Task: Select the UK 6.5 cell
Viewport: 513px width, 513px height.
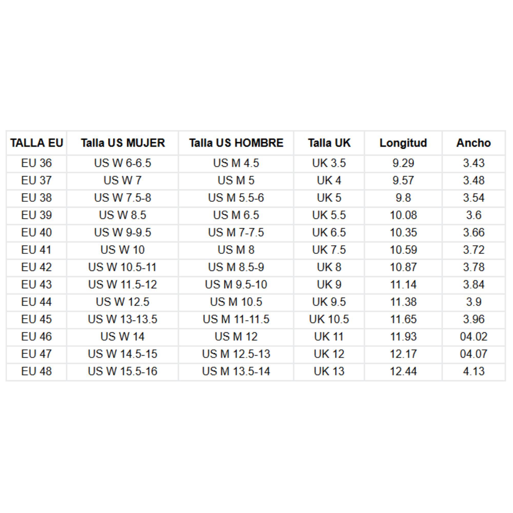Action: 329,233
